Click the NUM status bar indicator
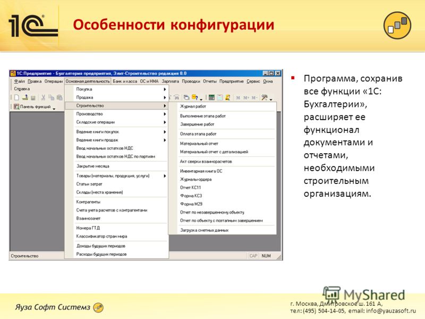Image resolution: width=425 pixels, height=319 pixels. tap(266, 256)
